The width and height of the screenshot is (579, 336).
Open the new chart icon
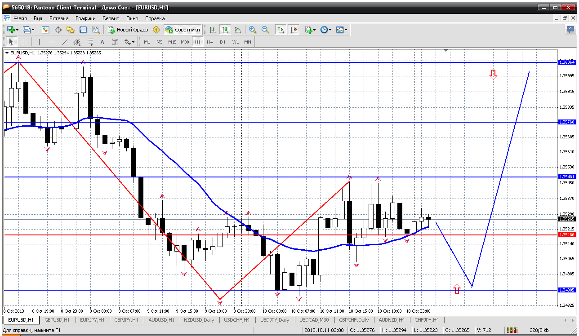tap(11, 30)
